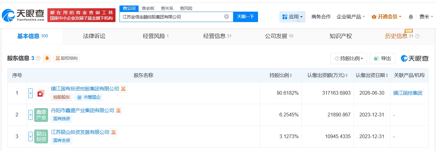Switch to the 法律诉讼 tab
The height and width of the screenshot is (151, 436).
click(x=94, y=36)
